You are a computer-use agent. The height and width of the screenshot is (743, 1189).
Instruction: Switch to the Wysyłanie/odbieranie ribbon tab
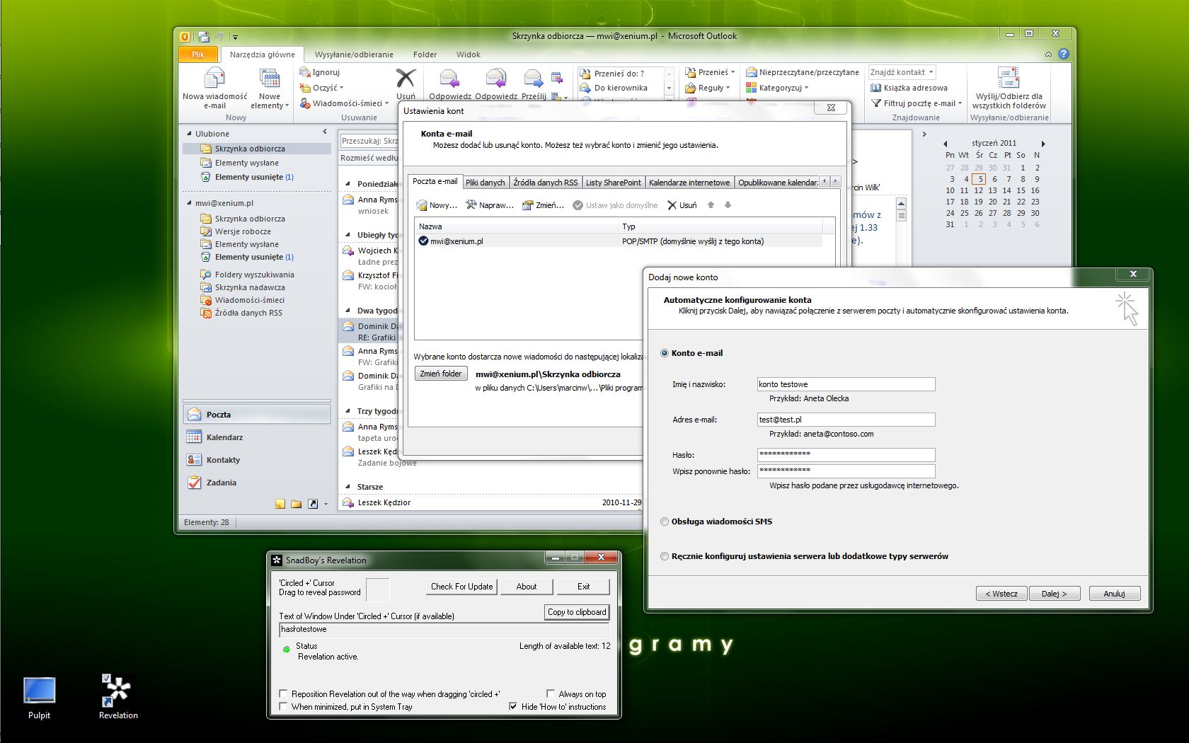pos(353,54)
